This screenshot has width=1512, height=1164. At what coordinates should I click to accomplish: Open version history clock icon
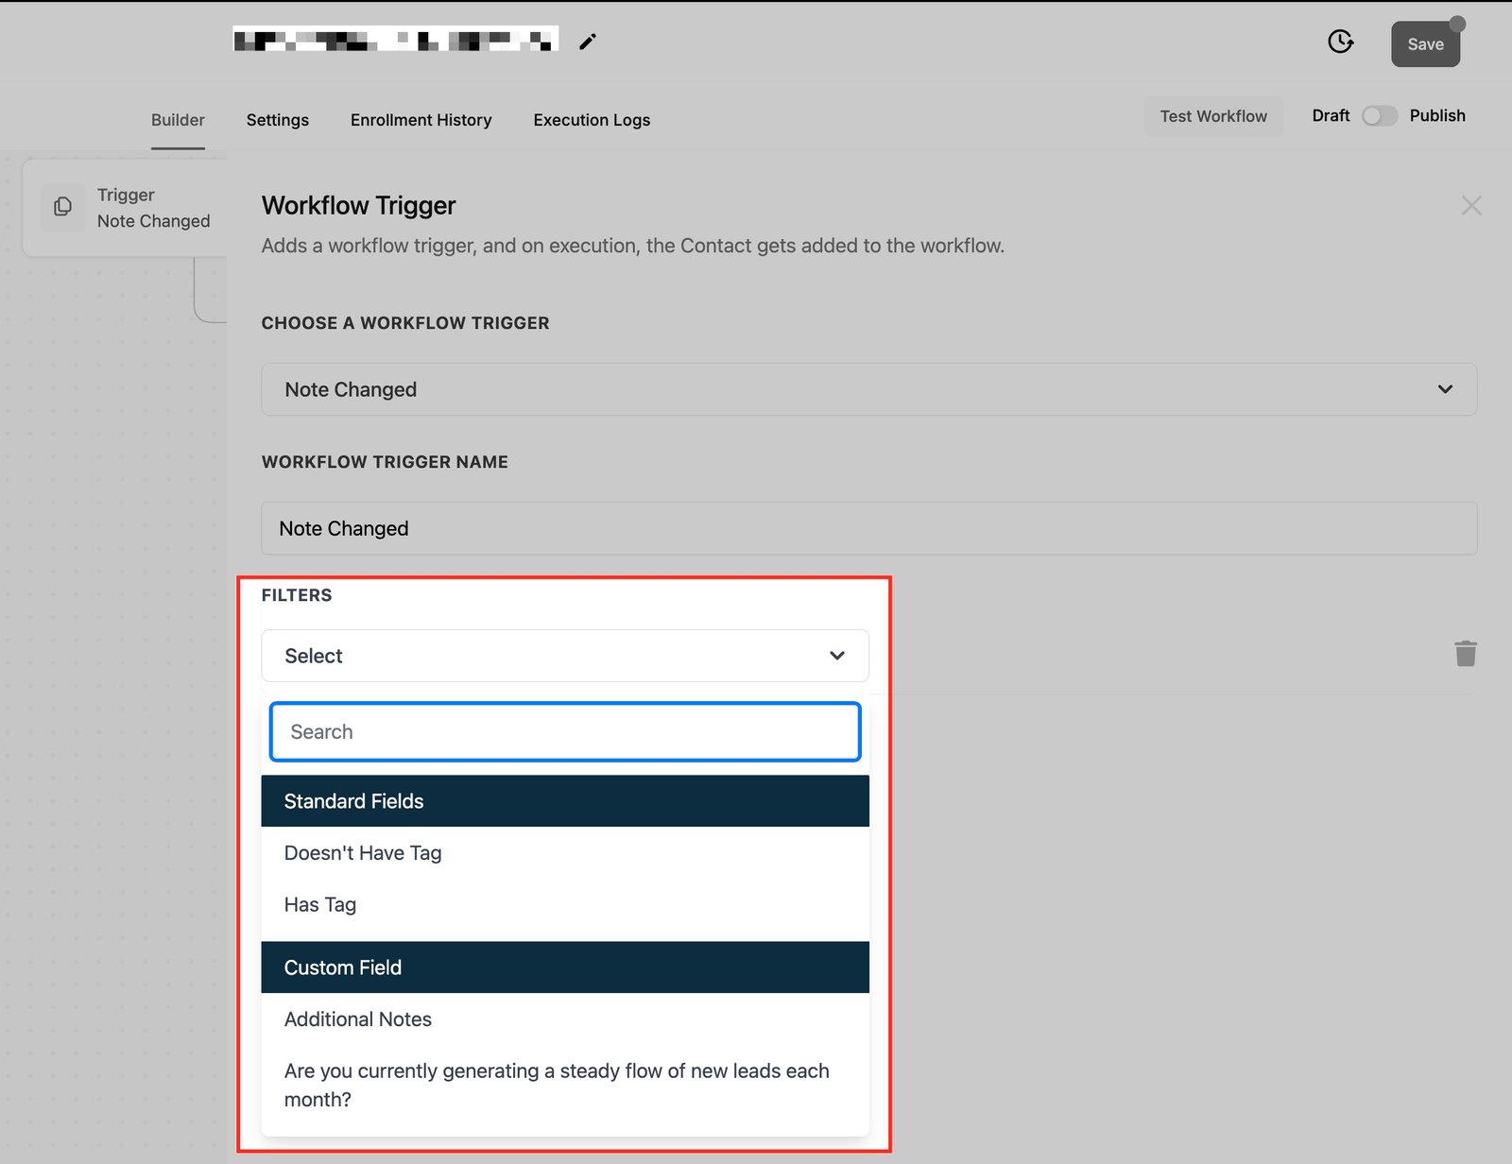(x=1340, y=42)
